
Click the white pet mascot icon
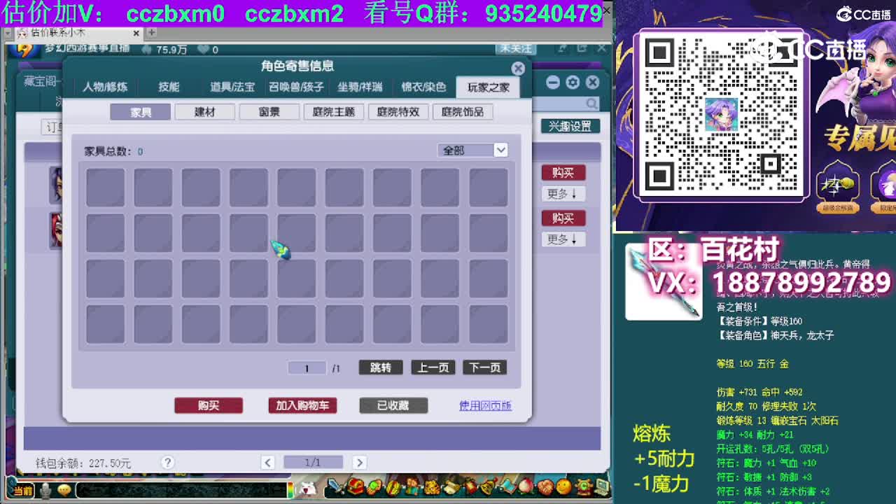coord(307,489)
